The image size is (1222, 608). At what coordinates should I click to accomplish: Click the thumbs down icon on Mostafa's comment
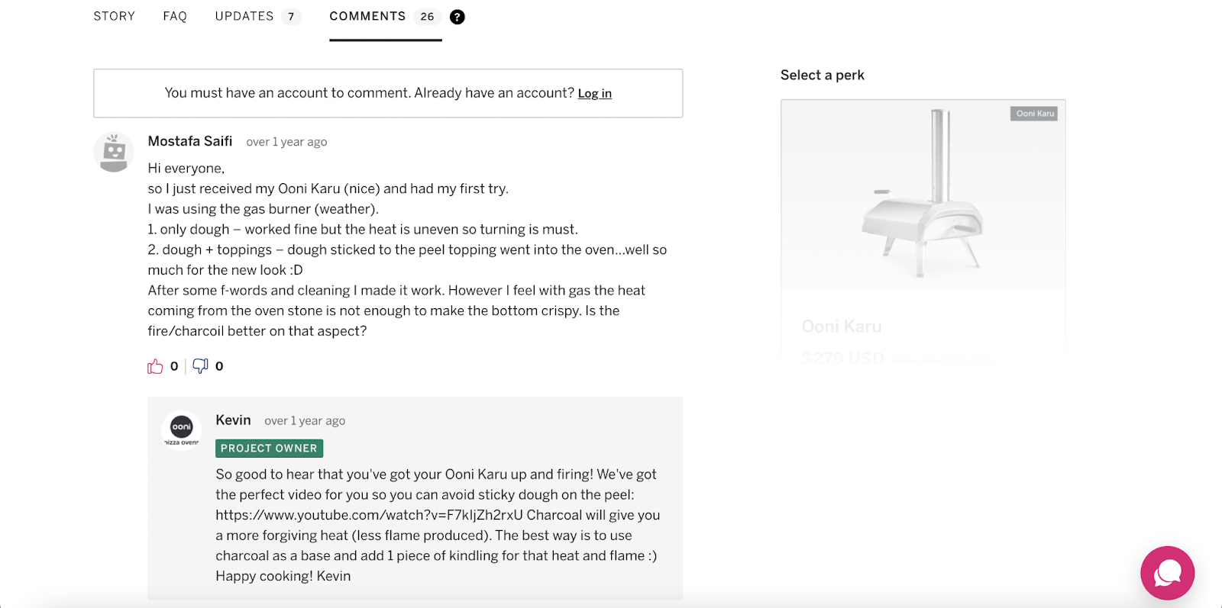[x=200, y=367]
